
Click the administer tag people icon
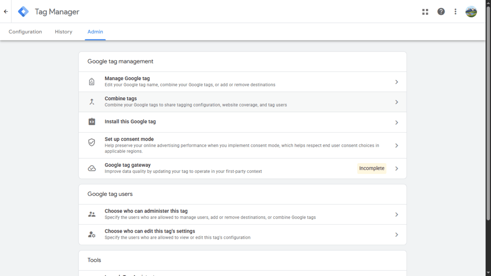(92, 214)
